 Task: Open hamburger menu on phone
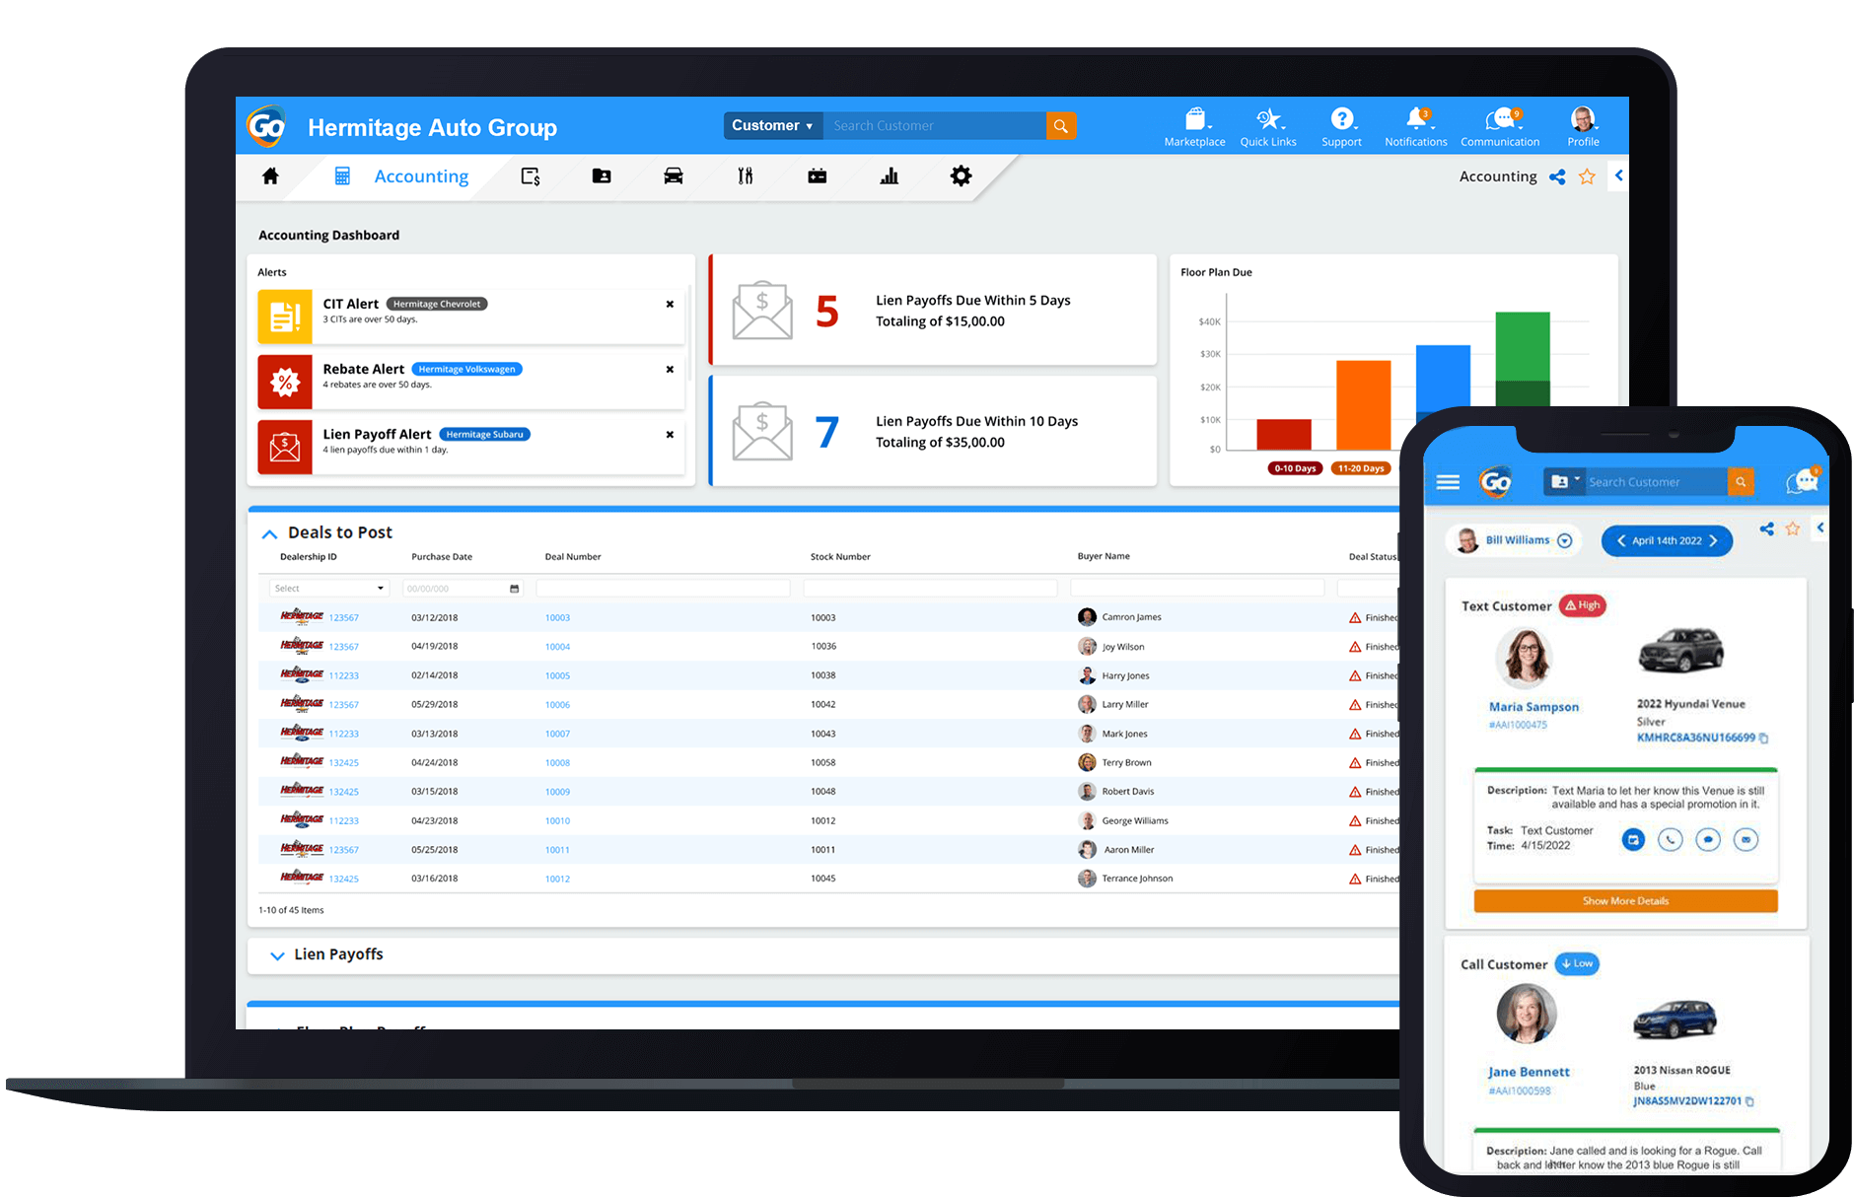[x=1448, y=482]
